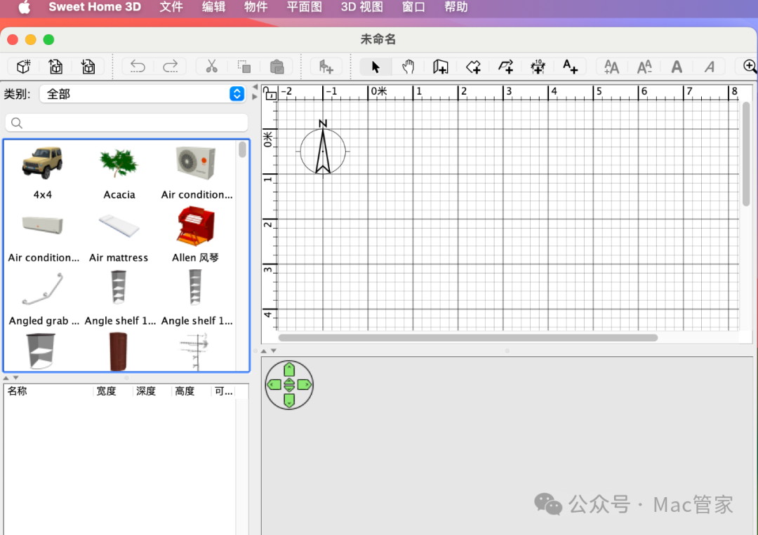This screenshot has height=535, width=758.
Task: Open the 物件 menu
Action: click(255, 7)
